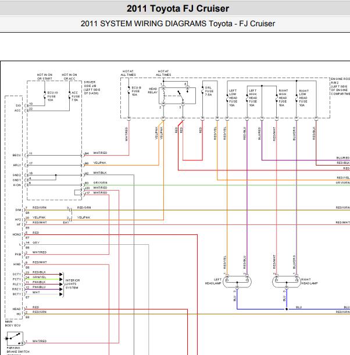Click the LEFT HIGH HEAD FUSE label
The image size is (350, 355).
[253, 98]
